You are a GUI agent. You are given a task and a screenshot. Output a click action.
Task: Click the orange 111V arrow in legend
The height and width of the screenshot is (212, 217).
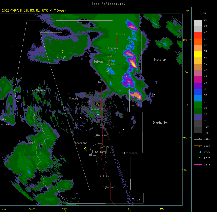click(198, 146)
